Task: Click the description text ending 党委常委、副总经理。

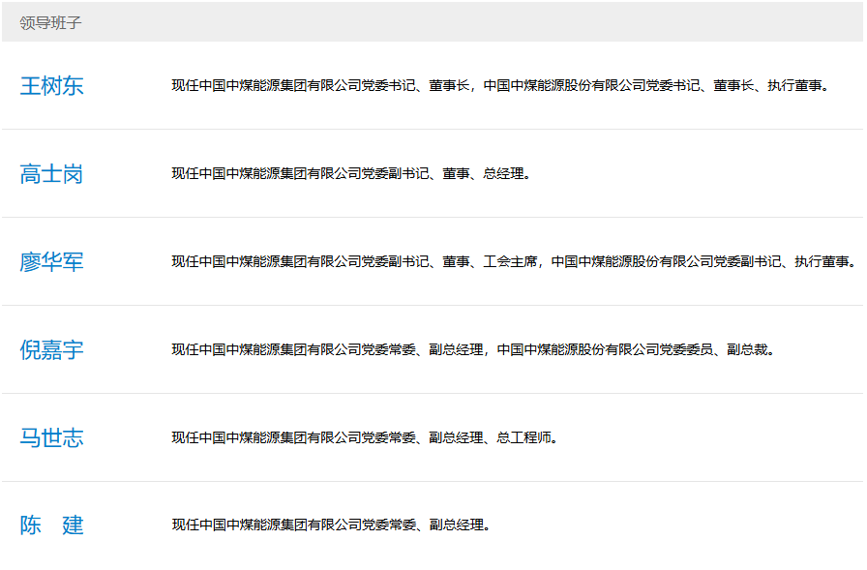Action: 331,525
